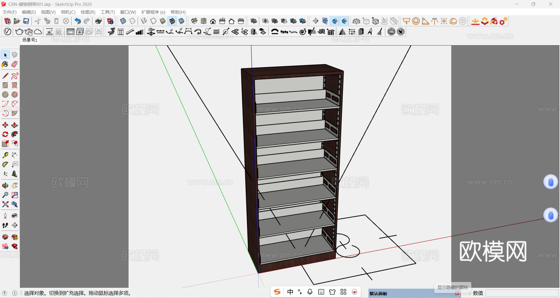Click the Redo arrow in toolbar
Viewport: 560px width, 298px height.
click(x=87, y=21)
